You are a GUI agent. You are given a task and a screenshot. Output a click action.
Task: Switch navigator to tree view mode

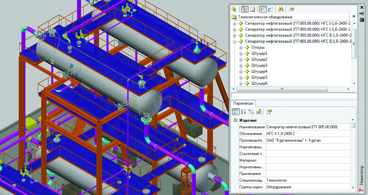point(245,9)
